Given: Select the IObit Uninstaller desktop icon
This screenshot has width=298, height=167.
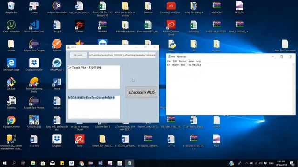Looking at the screenshot, I should click(x=11, y=27).
